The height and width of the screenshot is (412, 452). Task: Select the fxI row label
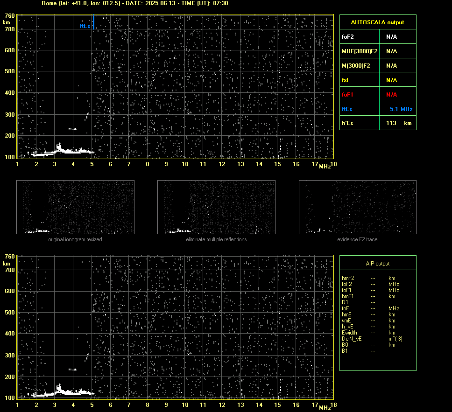tap(345, 80)
